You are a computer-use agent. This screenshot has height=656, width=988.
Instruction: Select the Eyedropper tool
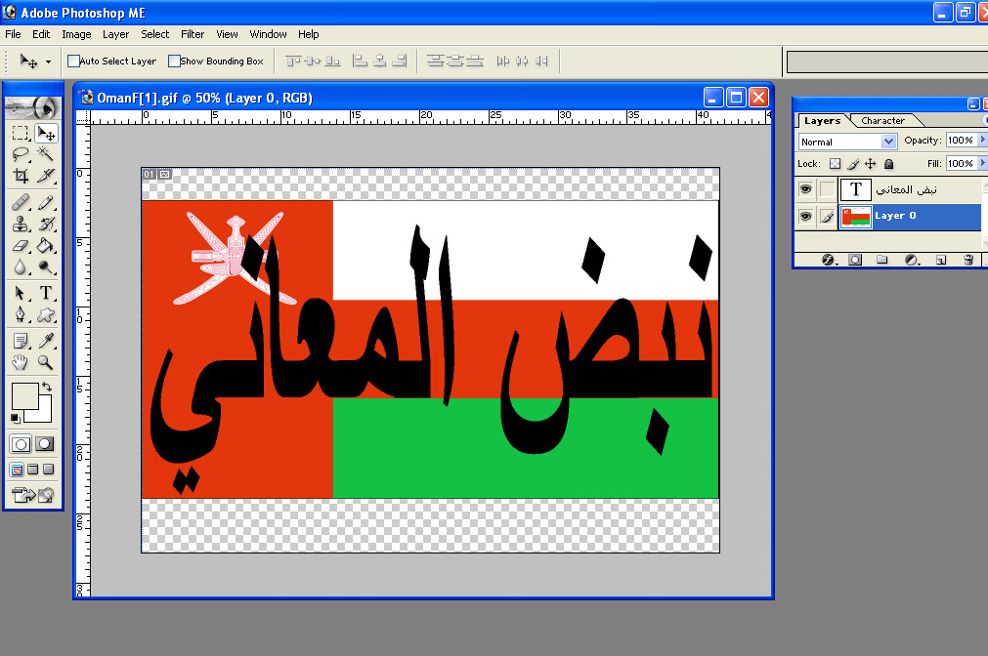tap(46, 342)
